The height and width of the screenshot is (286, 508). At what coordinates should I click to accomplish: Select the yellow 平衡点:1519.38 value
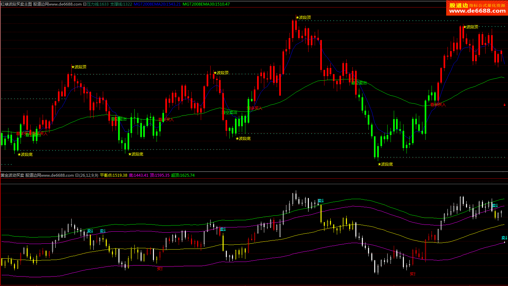coord(113,175)
